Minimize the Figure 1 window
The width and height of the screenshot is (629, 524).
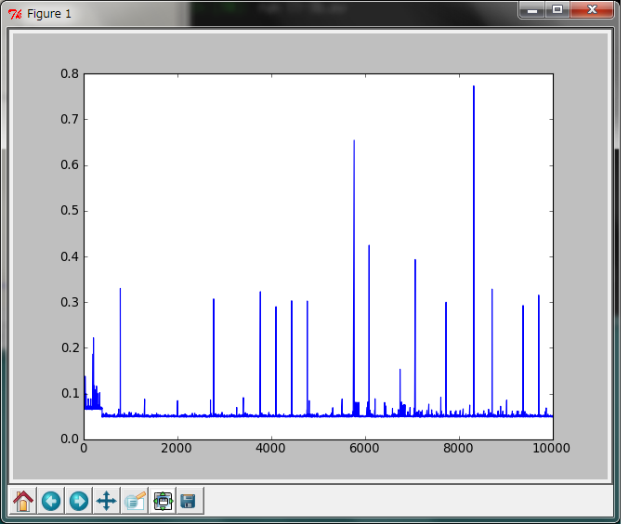pos(532,9)
